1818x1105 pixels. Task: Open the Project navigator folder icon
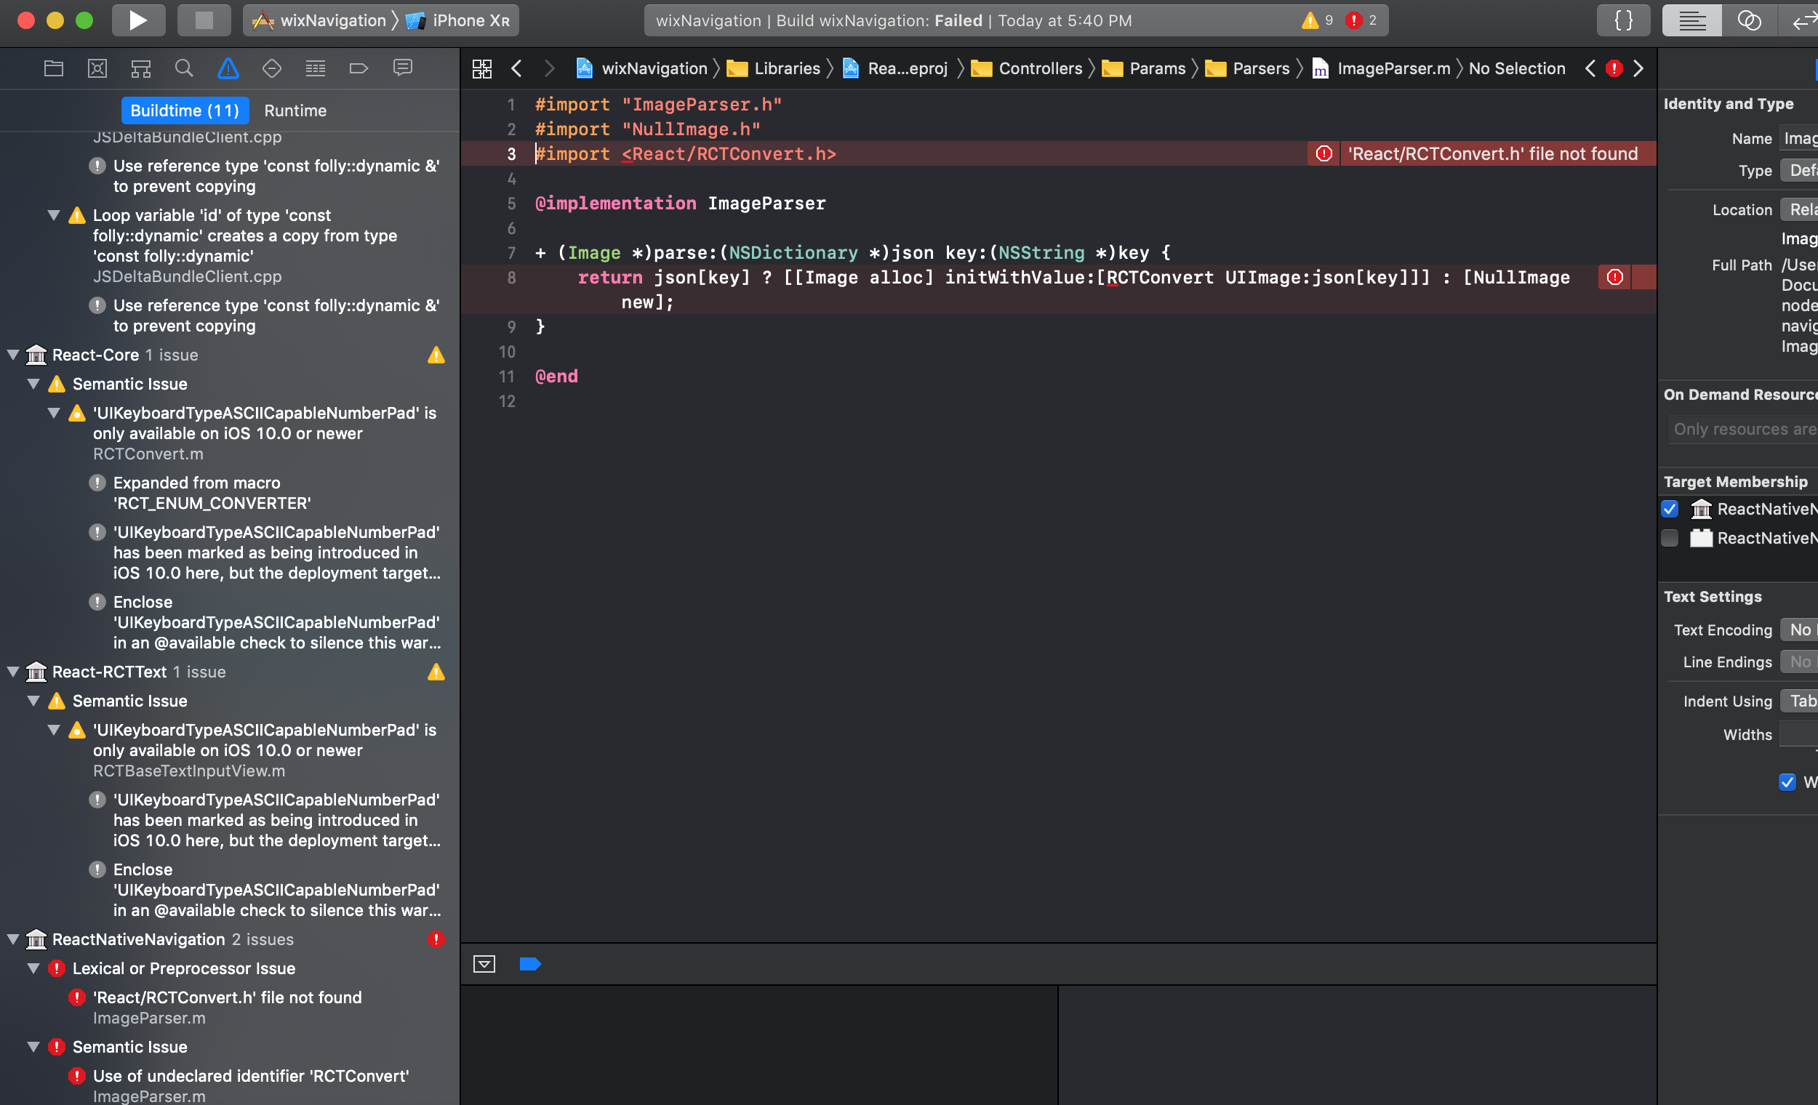click(x=53, y=68)
